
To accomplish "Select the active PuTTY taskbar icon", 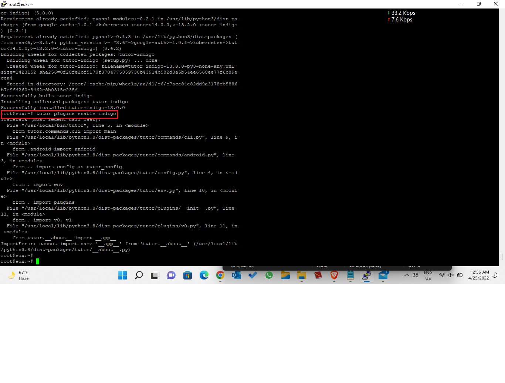I will (367, 275).
